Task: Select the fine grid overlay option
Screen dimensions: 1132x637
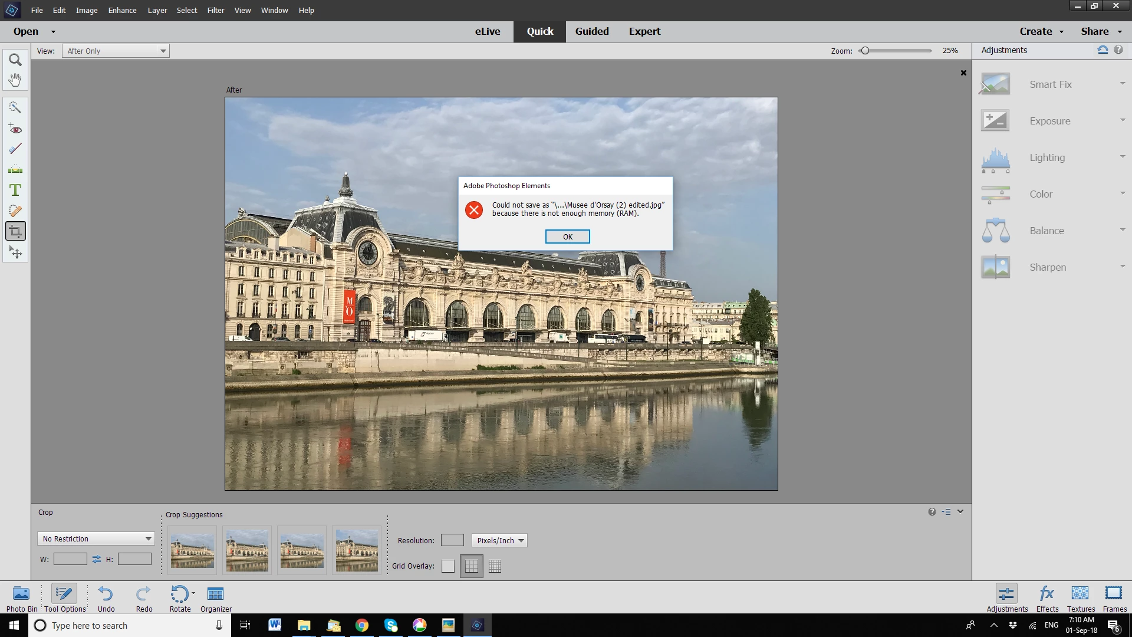Action: coord(495,566)
